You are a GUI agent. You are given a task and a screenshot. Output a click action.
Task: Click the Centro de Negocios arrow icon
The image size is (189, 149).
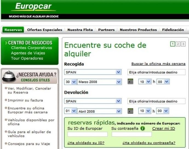click(6, 43)
